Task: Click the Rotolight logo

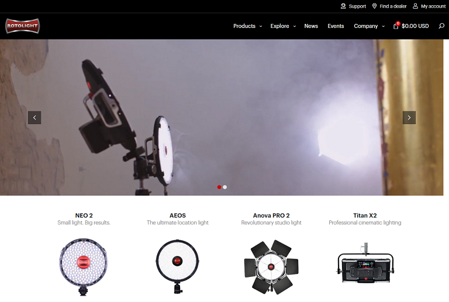Action: pos(22,26)
